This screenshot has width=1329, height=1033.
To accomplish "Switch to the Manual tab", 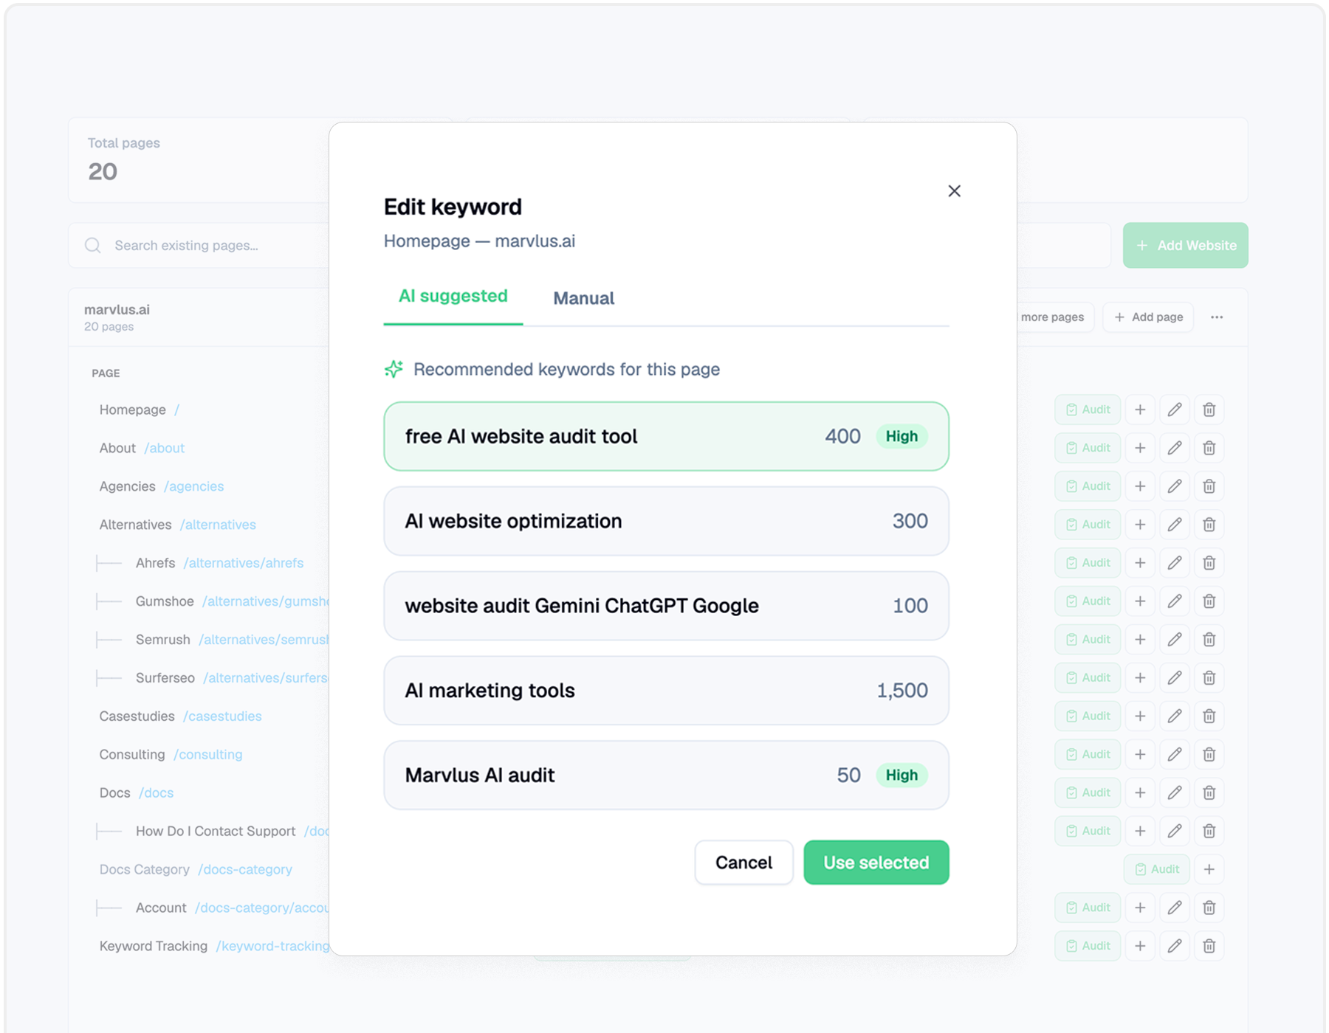I will tap(583, 298).
